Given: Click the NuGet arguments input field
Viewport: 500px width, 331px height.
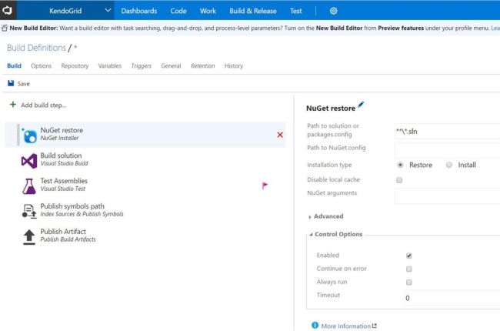Looking at the screenshot, I should pos(447,196).
